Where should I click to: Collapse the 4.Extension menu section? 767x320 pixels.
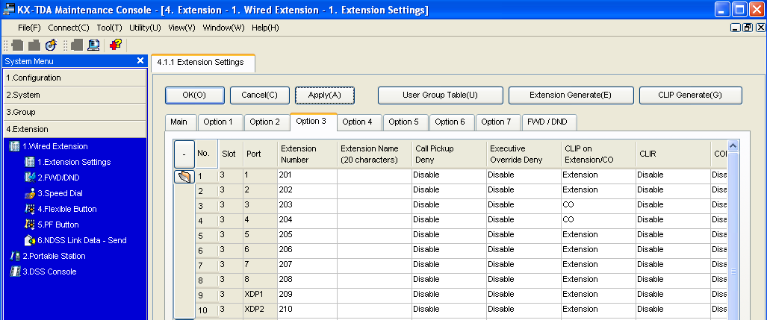(x=75, y=130)
